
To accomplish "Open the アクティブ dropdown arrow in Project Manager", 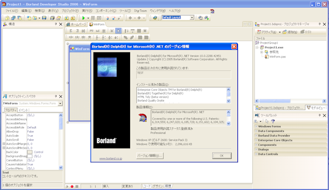I will [280, 32].
